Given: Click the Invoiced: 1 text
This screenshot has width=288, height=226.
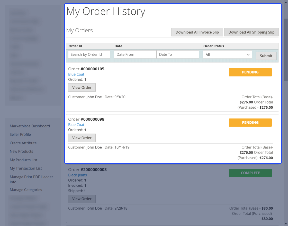Looking at the screenshot, I should 77,185.
